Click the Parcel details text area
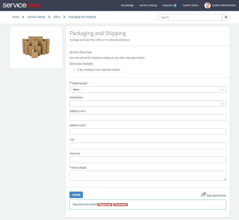This screenshot has height=220, width=239. [x=148, y=176]
